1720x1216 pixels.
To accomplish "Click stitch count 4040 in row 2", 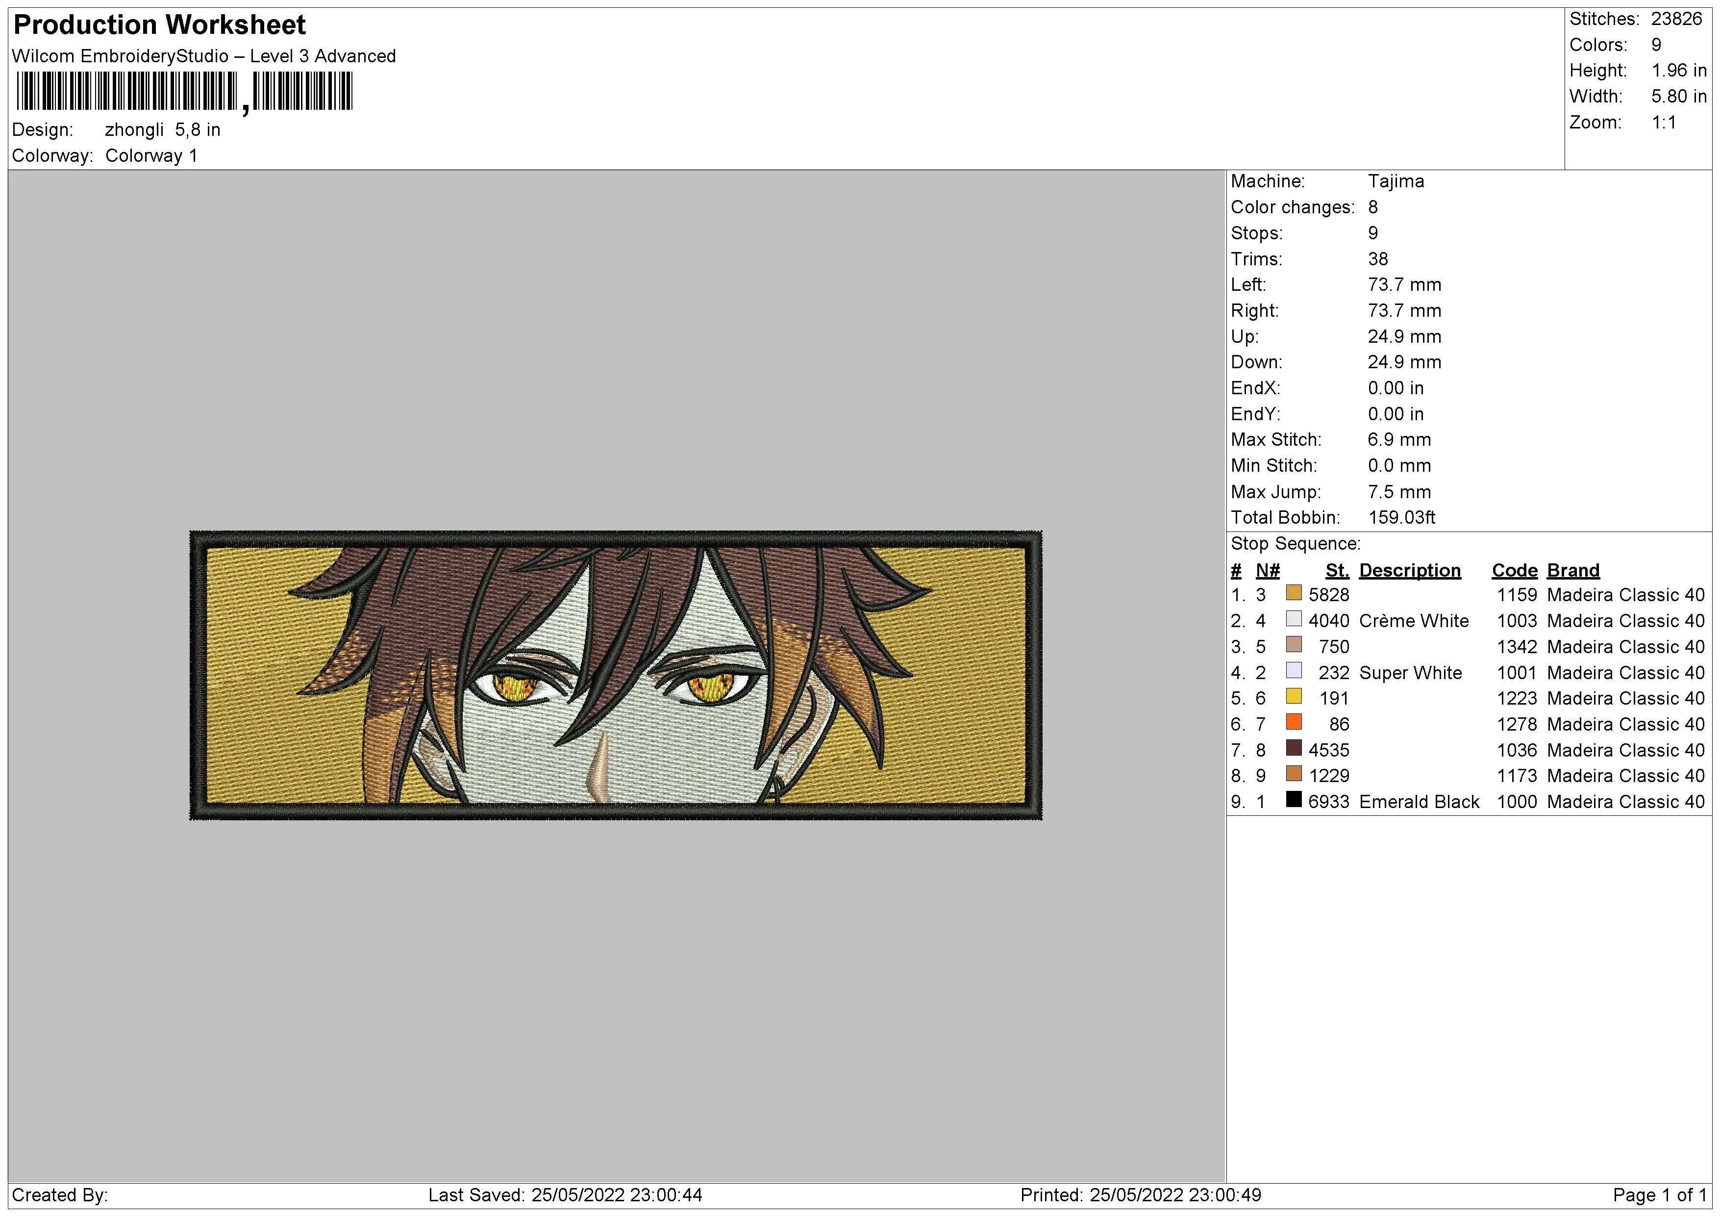I will click(x=1329, y=621).
